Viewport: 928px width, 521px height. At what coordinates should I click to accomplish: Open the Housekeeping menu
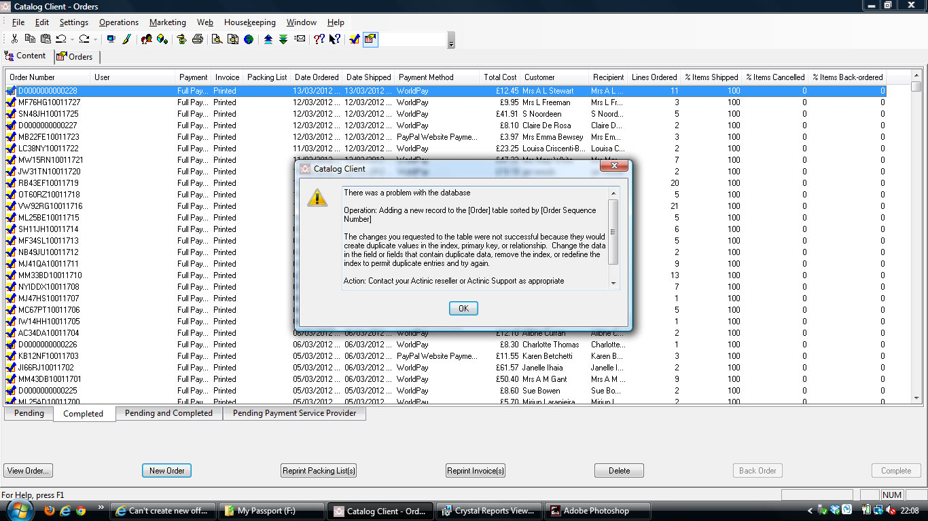[x=251, y=22]
